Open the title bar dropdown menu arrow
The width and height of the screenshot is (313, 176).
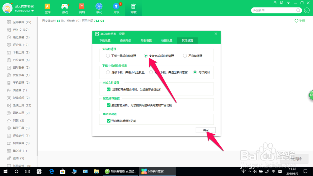(x=288, y=3)
